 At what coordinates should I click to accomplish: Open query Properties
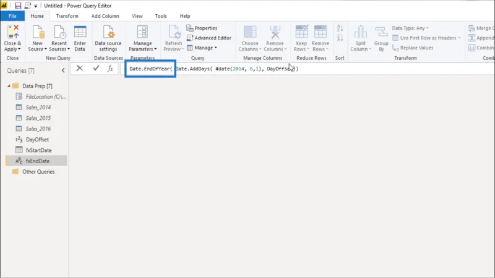(202, 28)
